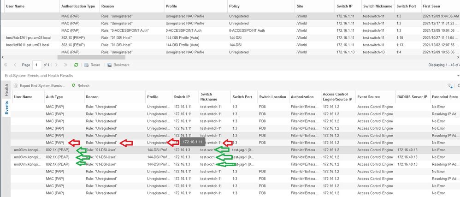The width and height of the screenshot is (460, 197).
Task: Switch to the Health vertical tab
Action: tap(6, 90)
